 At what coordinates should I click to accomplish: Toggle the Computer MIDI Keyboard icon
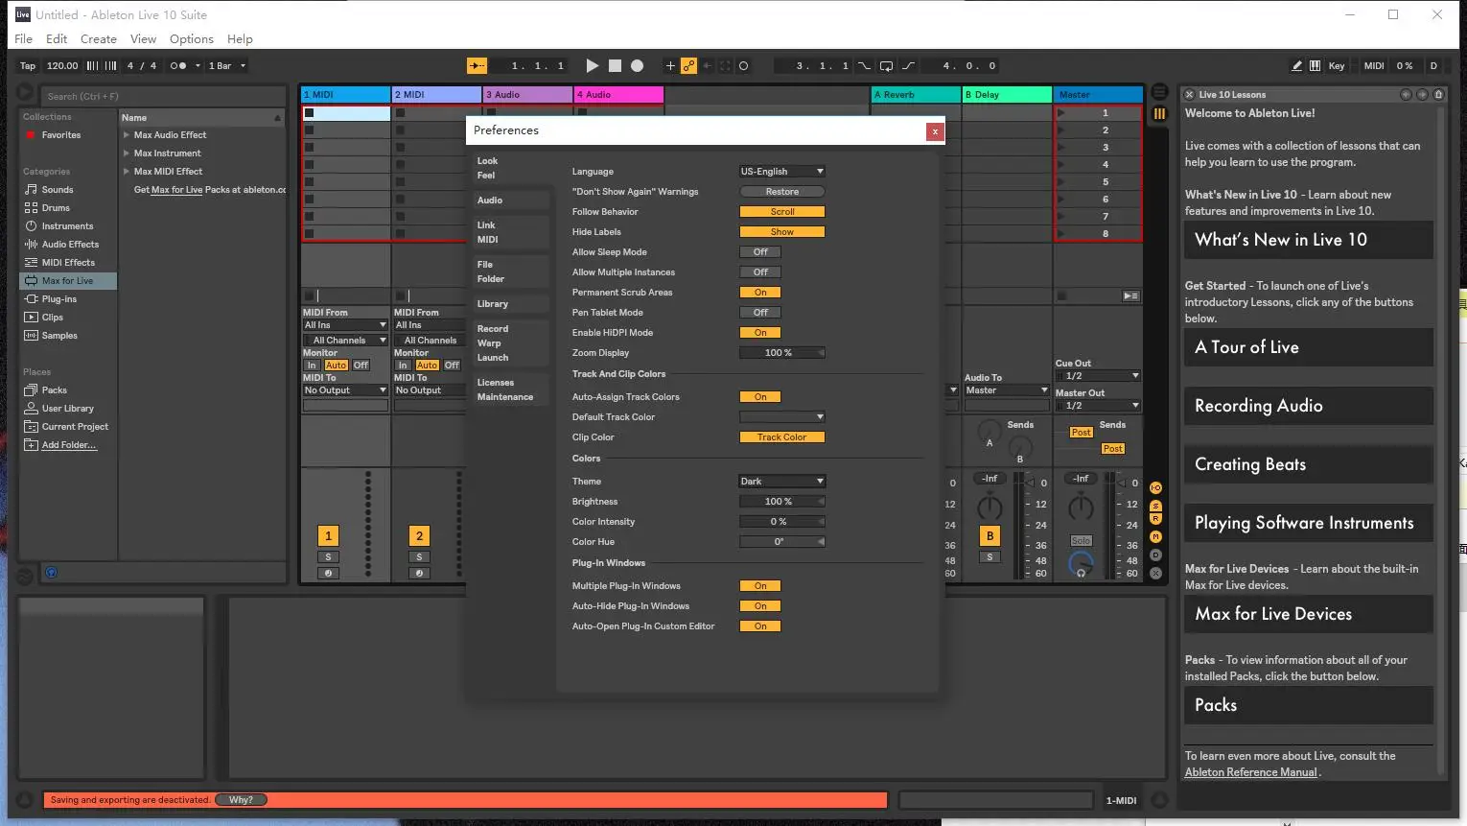1315,65
